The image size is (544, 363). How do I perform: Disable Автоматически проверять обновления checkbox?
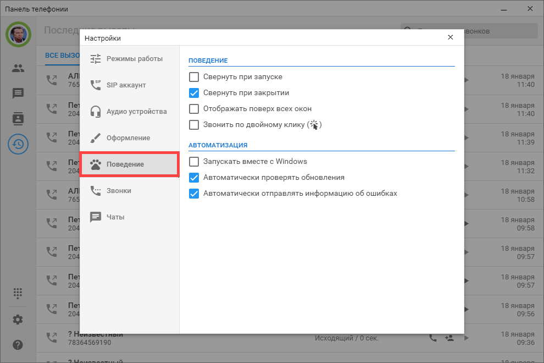coord(194,178)
